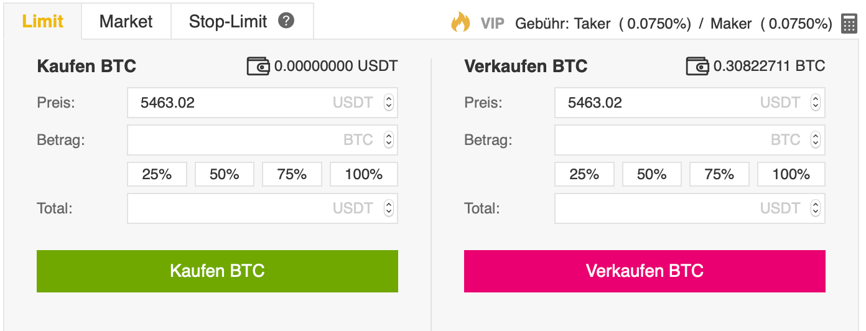Click the Stop-Limit help question mark

coord(286,21)
